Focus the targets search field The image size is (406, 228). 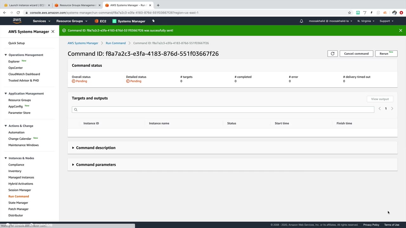(x=223, y=110)
